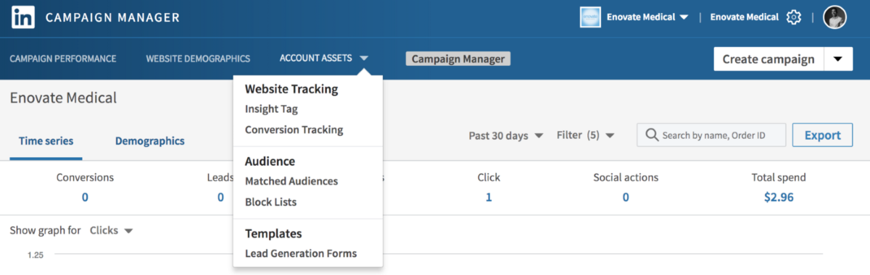
Task: Click the Click count value 1
Action: [489, 197]
